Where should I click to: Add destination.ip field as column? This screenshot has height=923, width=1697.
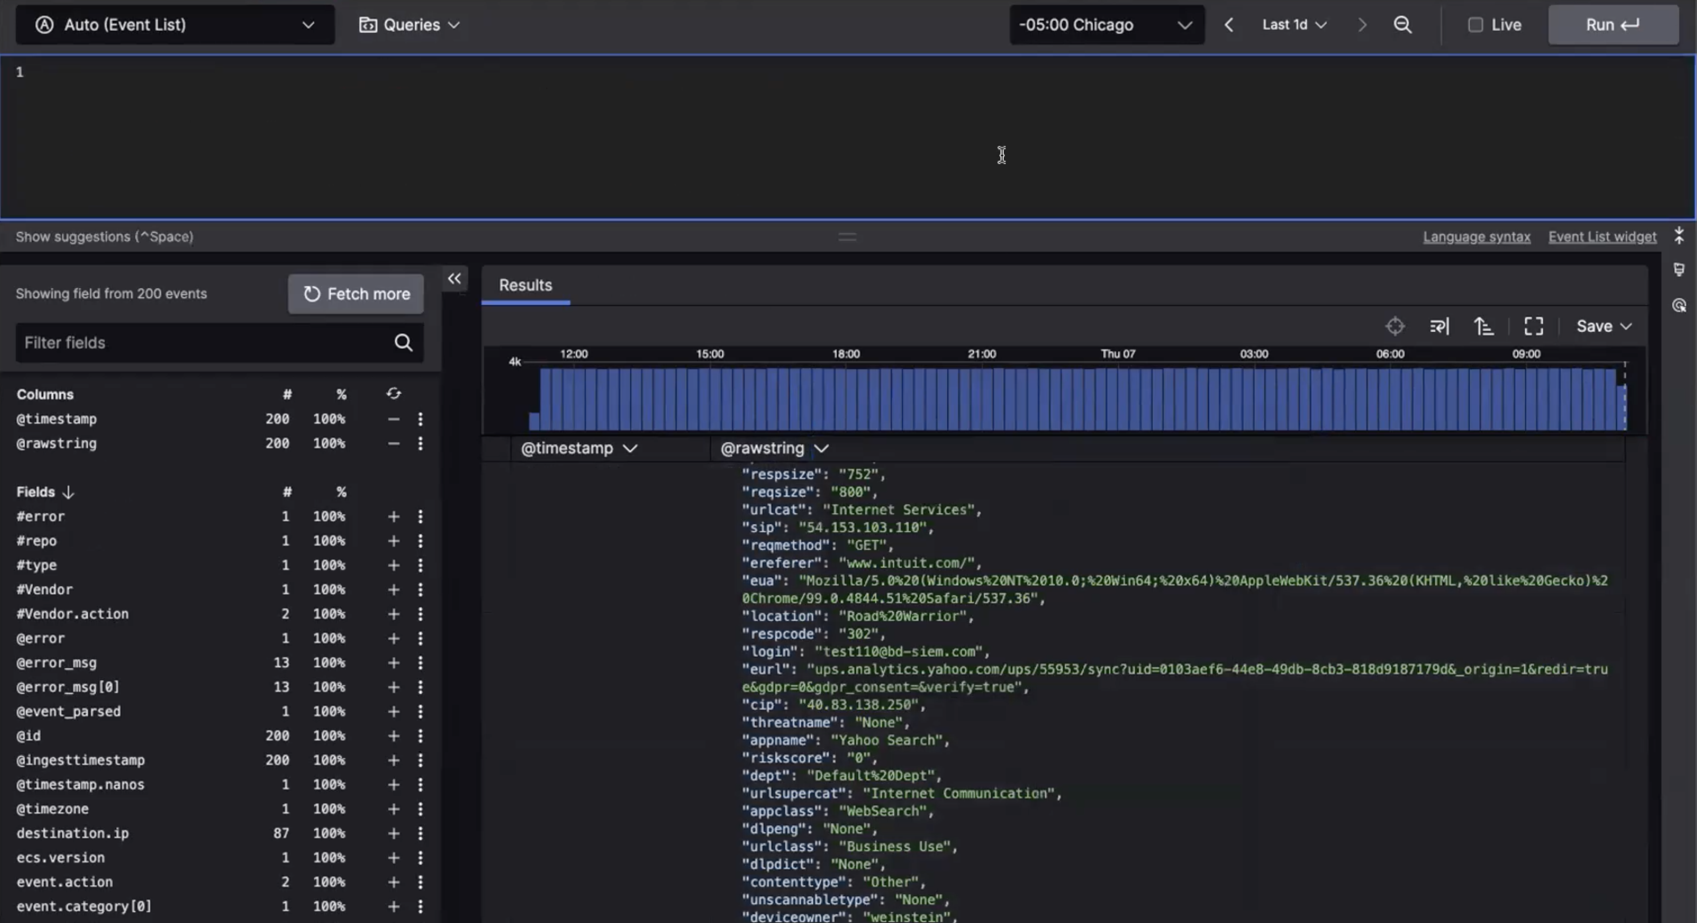click(393, 834)
